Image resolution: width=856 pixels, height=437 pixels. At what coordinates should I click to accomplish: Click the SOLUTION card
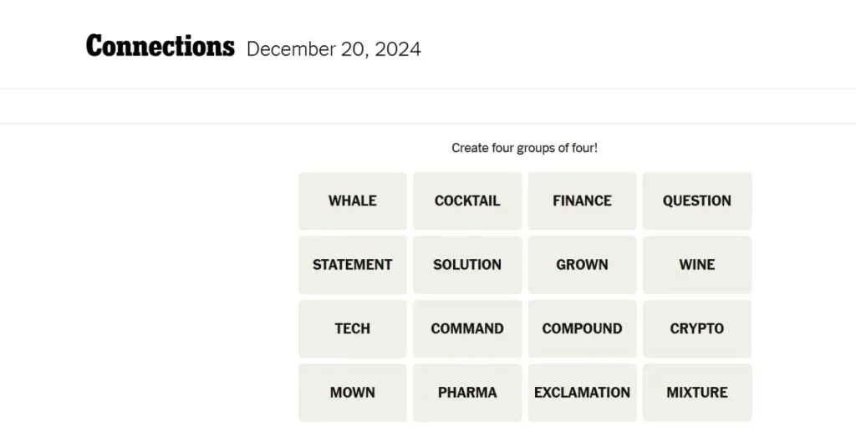pos(467,265)
